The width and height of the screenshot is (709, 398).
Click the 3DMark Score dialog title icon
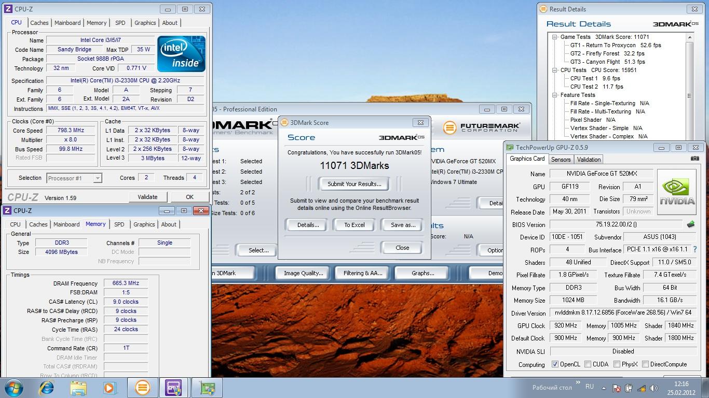(x=284, y=122)
